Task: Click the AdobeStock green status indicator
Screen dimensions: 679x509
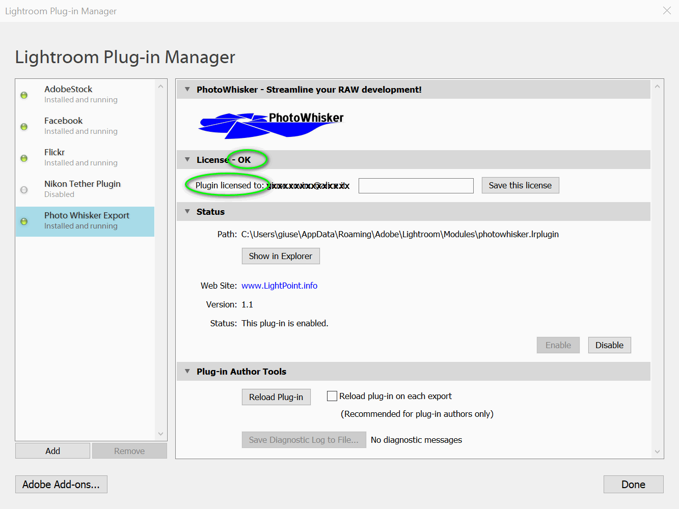Action: [24, 95]
